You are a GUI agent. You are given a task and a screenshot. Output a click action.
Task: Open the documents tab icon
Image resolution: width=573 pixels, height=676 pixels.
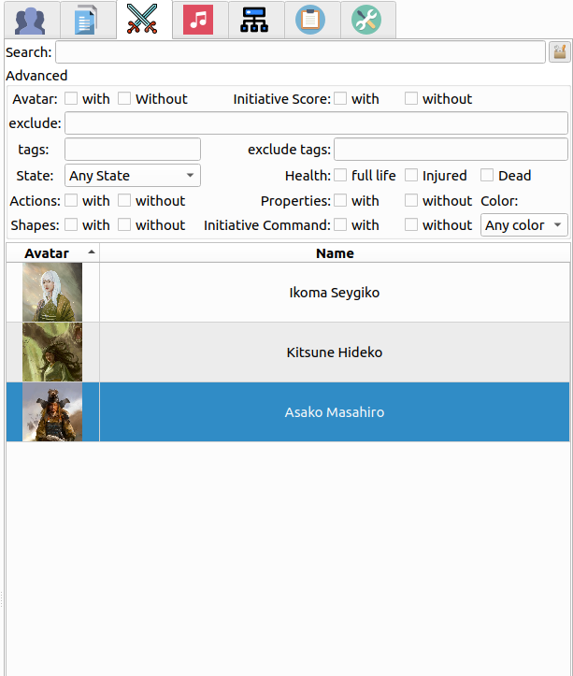[x=87, y=20]
